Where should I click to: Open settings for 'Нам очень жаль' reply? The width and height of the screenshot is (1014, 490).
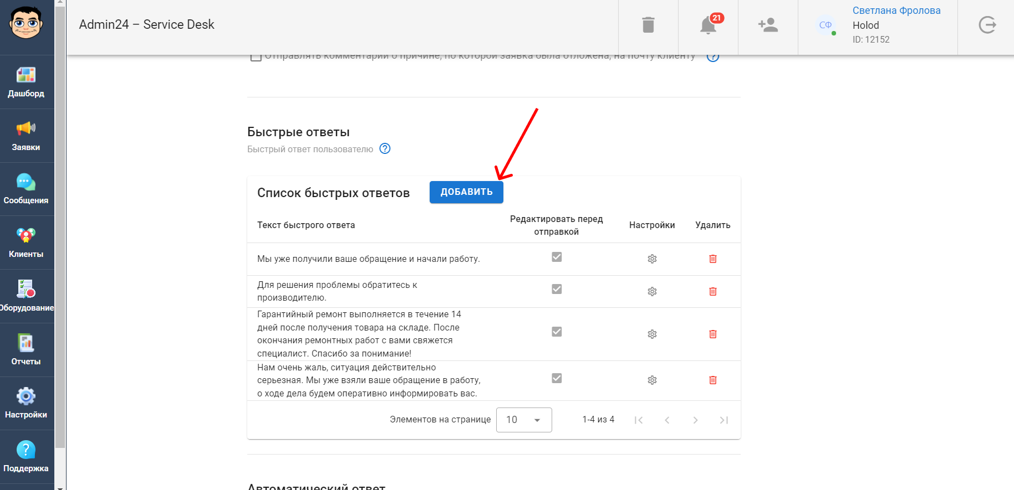pos(652,380)
